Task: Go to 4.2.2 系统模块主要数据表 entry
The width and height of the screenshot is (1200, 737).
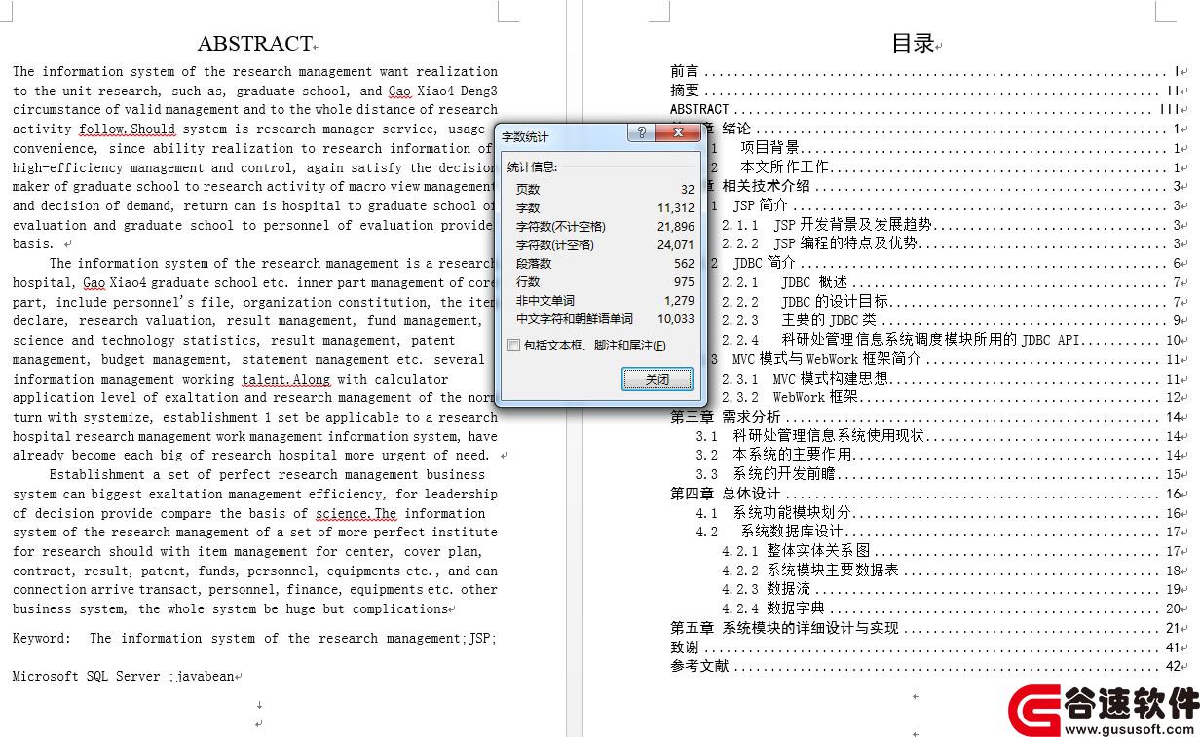Action: pyautogui.click(x=951, y=571)
